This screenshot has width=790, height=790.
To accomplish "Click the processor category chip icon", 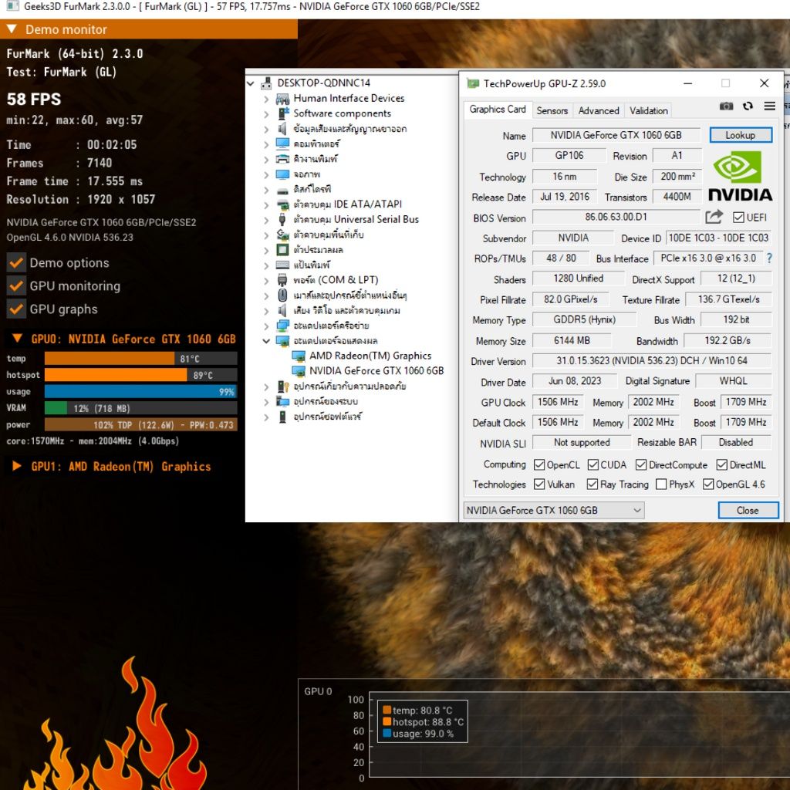I will pyautogui.click(x=282, y=250).
